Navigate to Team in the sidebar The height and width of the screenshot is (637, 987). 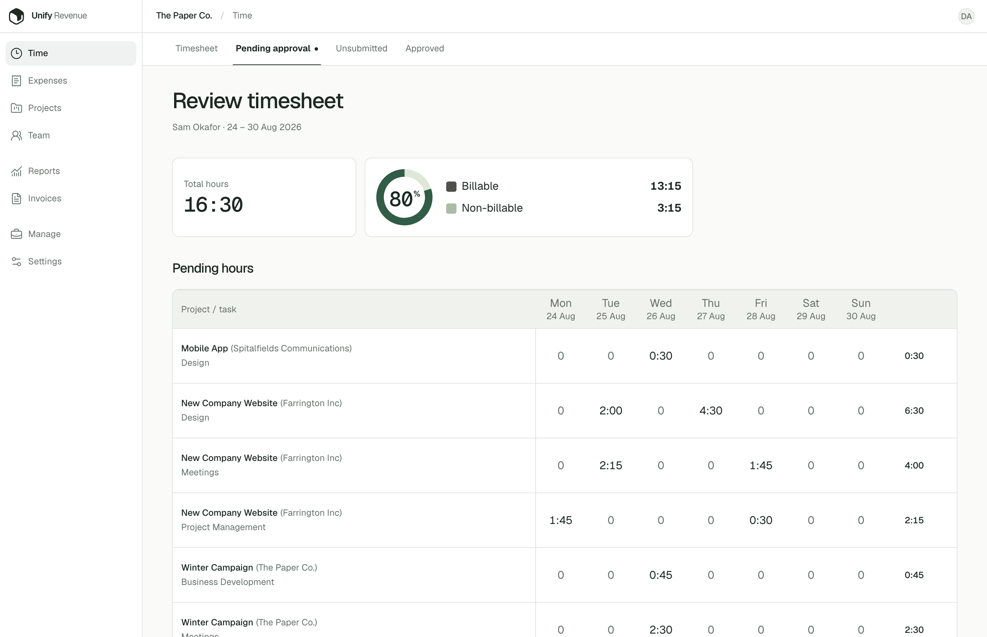point(71,135)
